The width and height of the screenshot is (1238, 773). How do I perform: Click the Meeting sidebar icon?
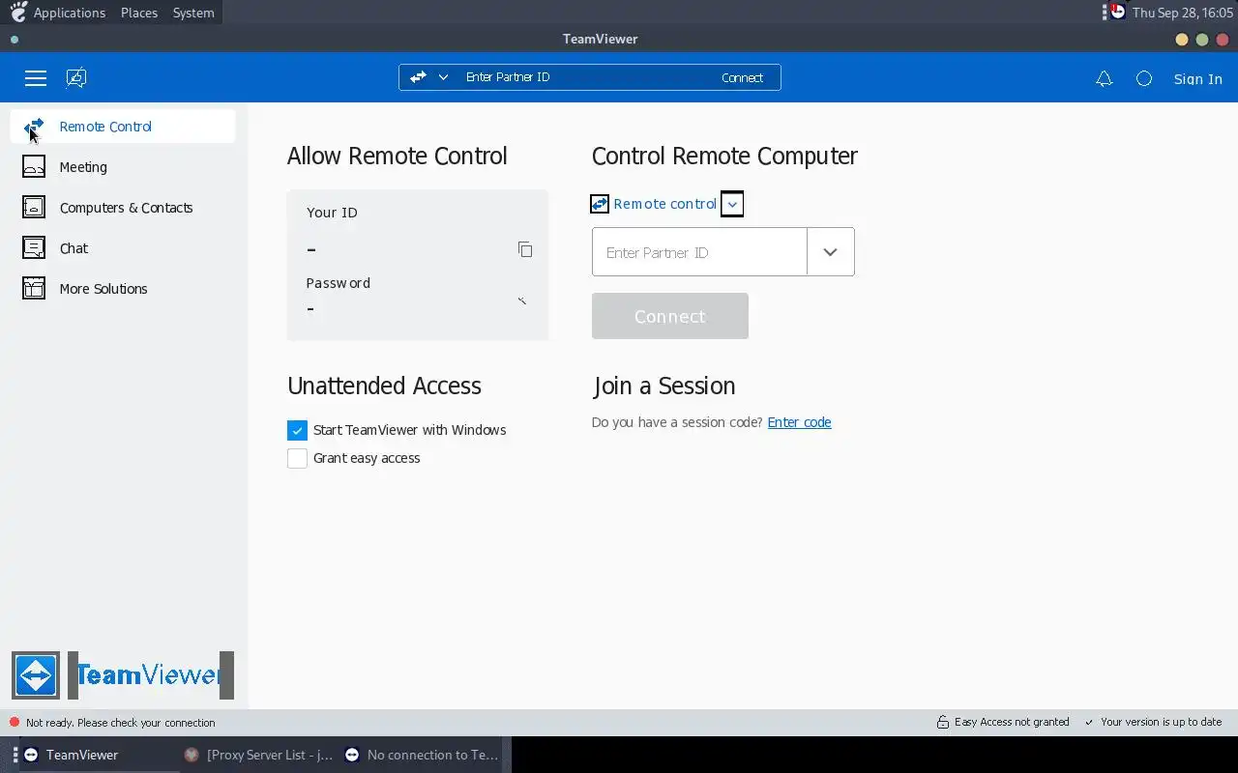(34, 167)
